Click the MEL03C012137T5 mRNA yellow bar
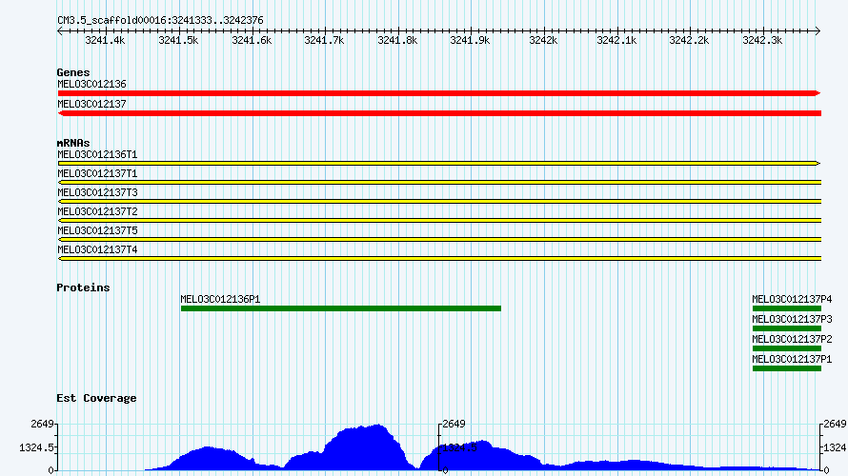 pos(439,239)
